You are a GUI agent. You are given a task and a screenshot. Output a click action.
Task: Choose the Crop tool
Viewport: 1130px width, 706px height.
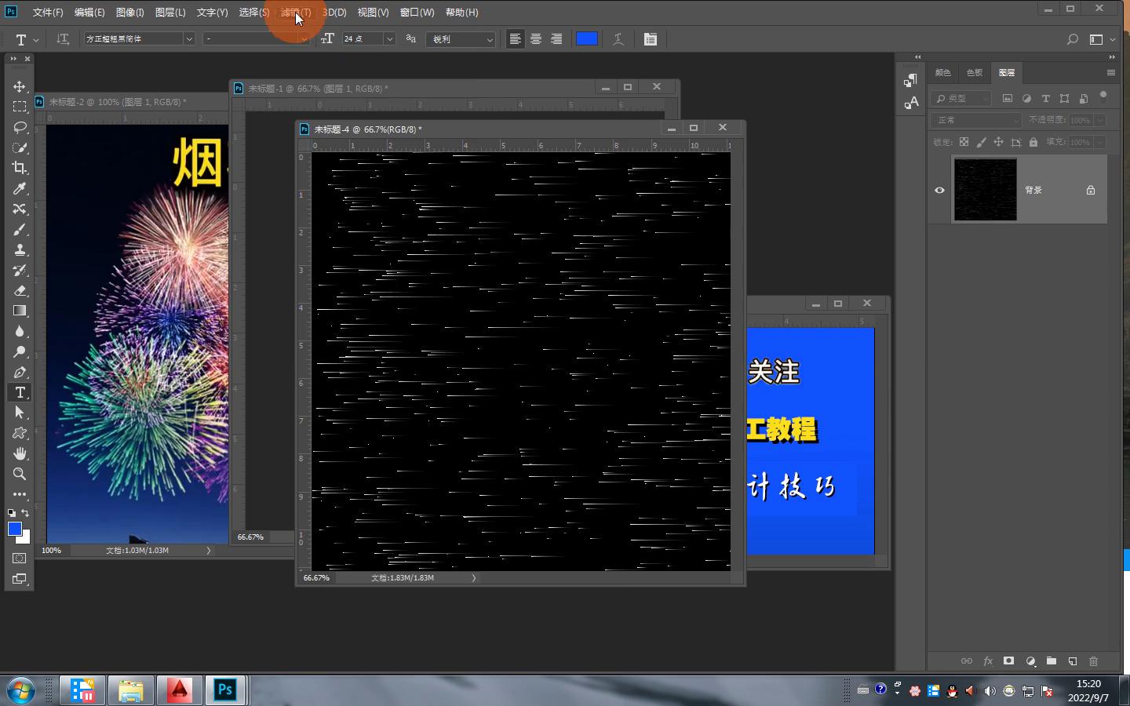(x=20, y=168)
